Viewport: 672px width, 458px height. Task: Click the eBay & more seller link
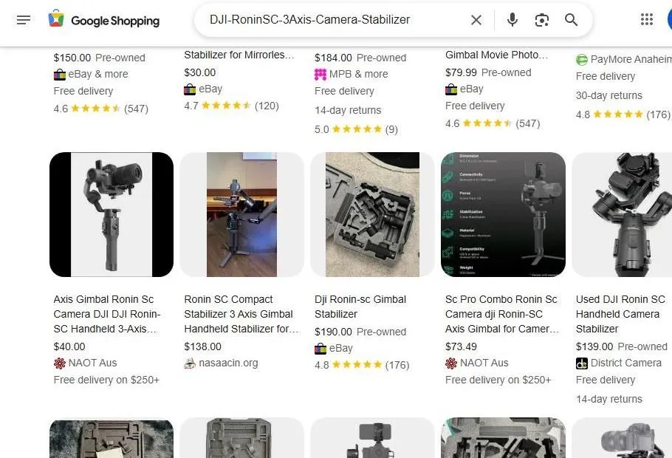[90, 74]
